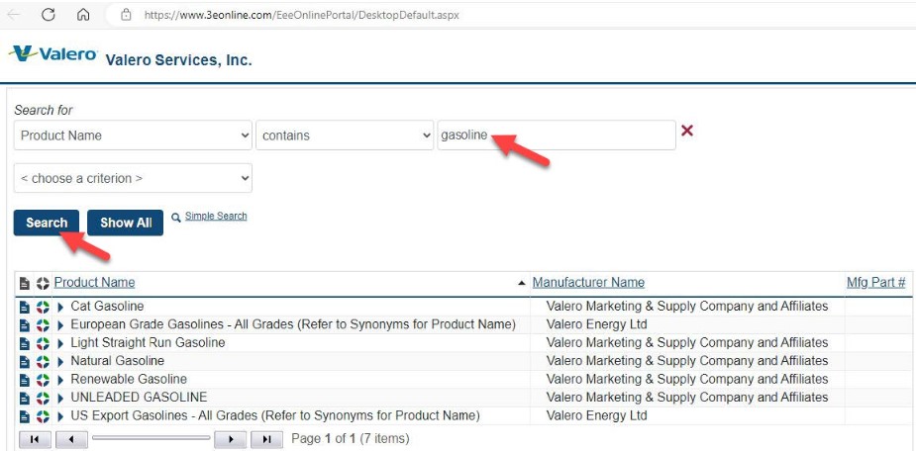Go to the browser home page icon
Screen dimensions: 916x451
pos(83,15)
